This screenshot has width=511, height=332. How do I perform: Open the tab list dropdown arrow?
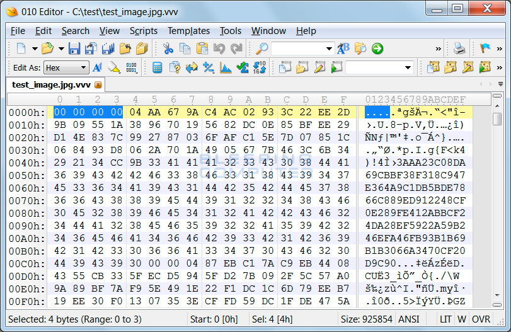pyautogui.click(x=500, y=84)
